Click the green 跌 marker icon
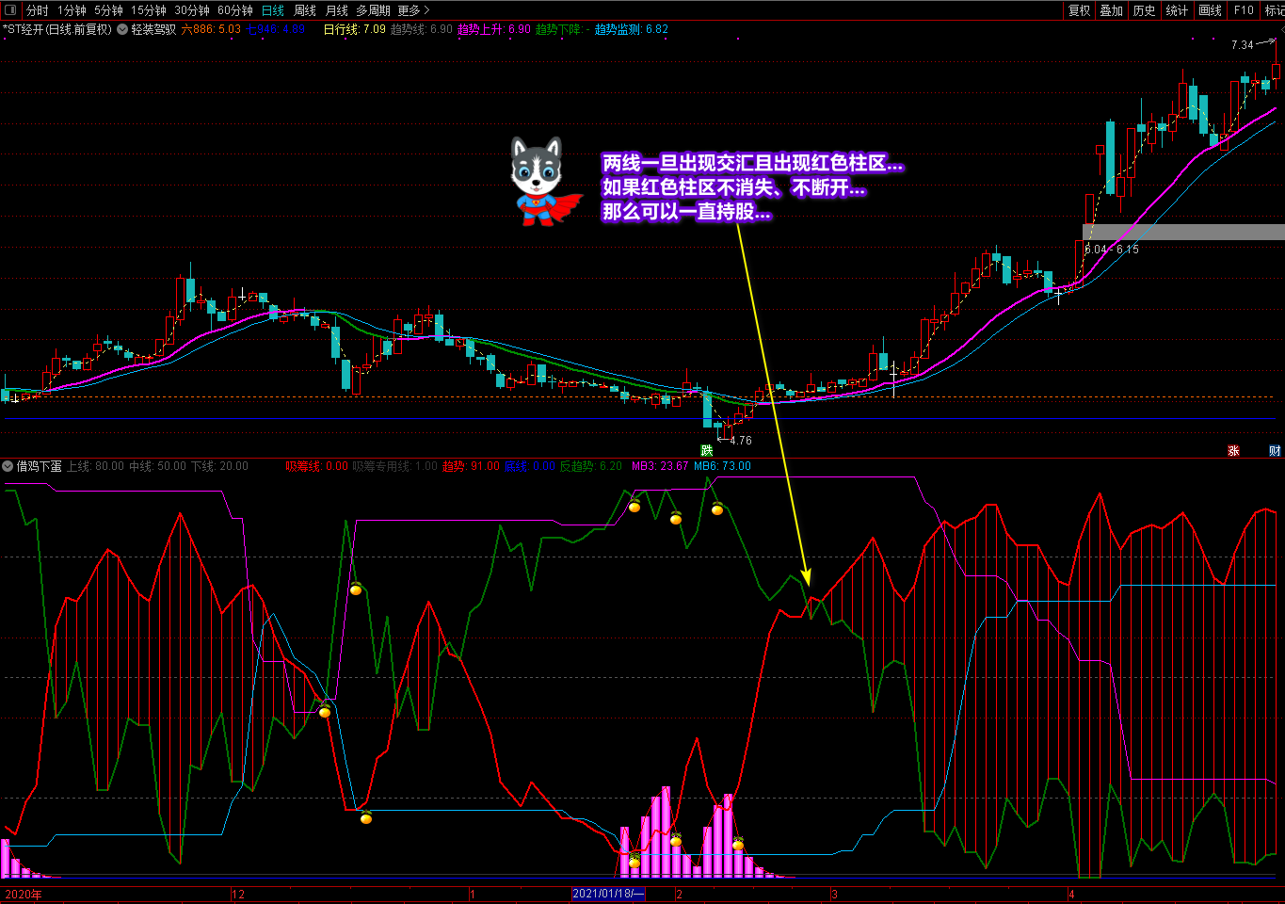This screenshot has height=904, width=1285. click(706, 451)
